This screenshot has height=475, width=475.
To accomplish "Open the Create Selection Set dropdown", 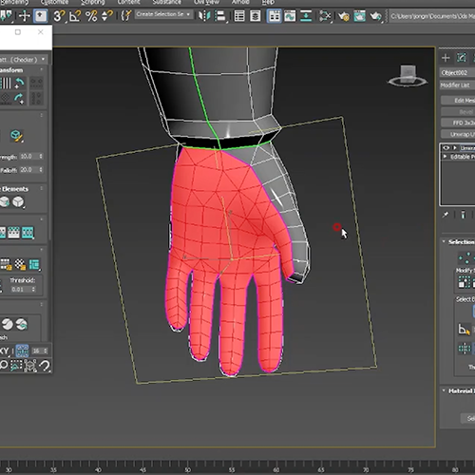I will point(163,14).
